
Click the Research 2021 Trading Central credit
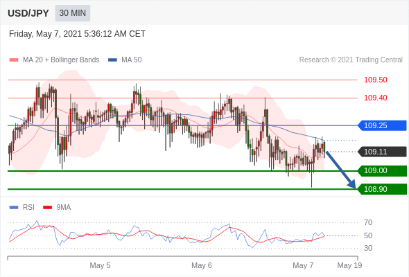(x=351, y=60)
